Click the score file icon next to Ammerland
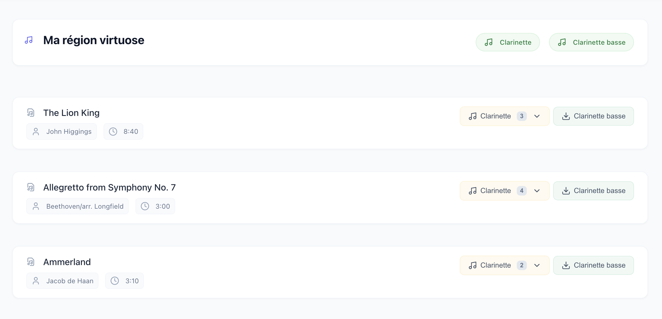 (31, 262)
